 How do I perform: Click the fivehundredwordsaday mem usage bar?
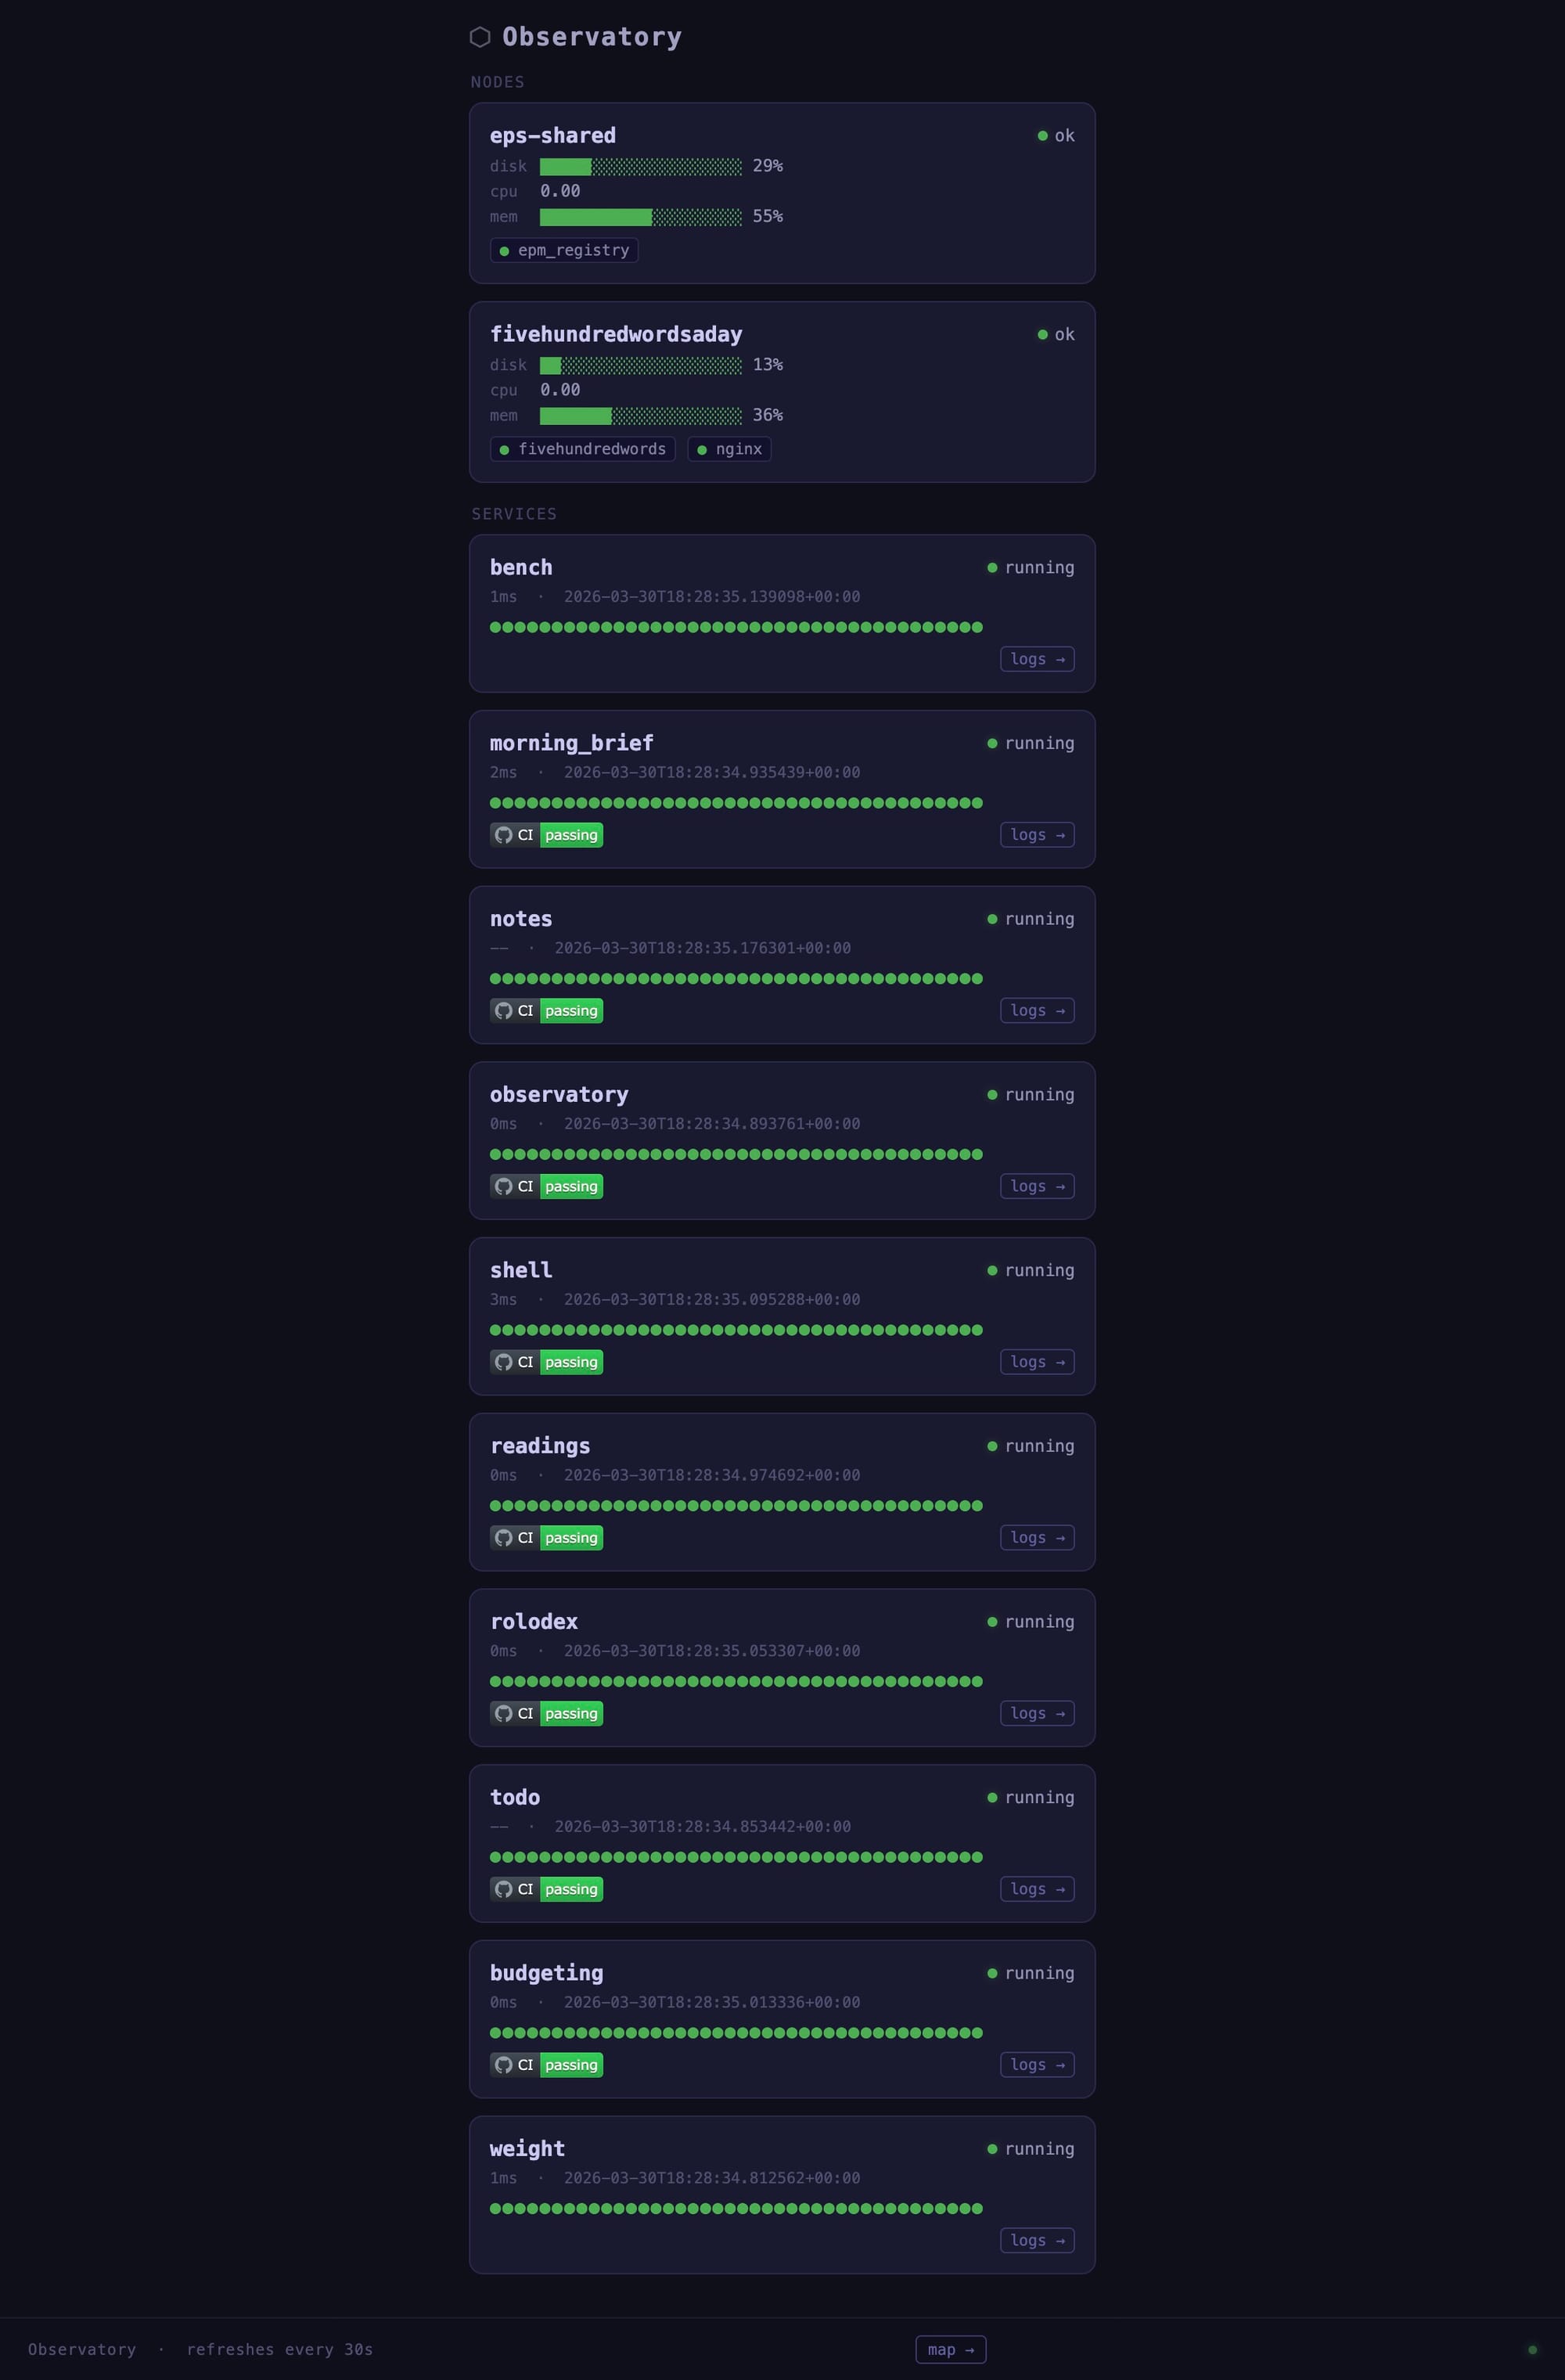(640, 416)
